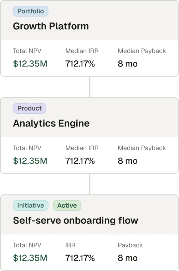Viewport: 179px width, 271px height.
Task: Open Self-serve onboarding flow title
Action: click(x=76, y=221)
